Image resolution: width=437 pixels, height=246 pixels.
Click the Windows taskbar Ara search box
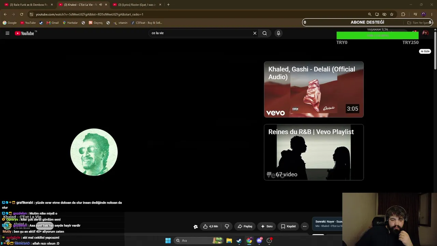click(x=199, y=241)
